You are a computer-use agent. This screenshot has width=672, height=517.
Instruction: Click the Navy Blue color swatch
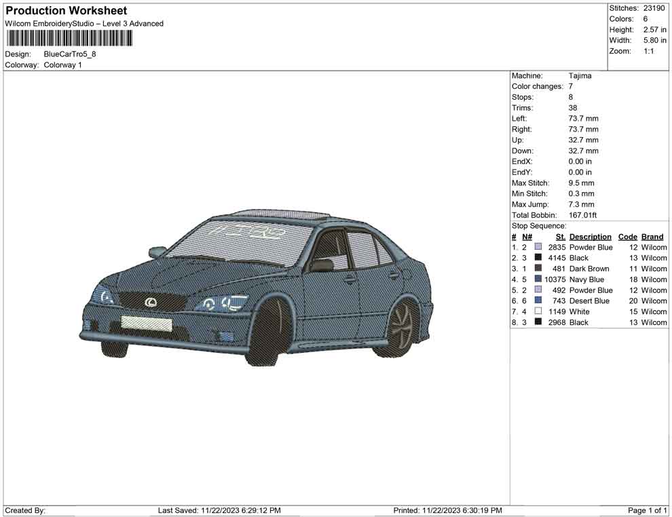[x=538, y=279]
